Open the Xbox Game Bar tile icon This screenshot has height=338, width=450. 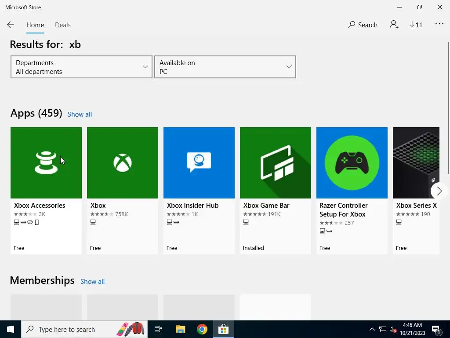(x=276, y=163)
